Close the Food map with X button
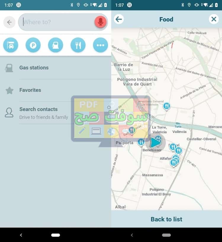This screenshot has width=222, height=242. [x=214, y=19]
